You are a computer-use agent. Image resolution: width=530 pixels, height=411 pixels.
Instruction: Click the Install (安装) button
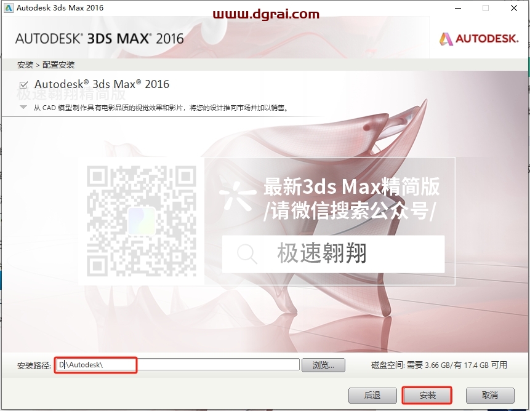[x=427, y=395]
